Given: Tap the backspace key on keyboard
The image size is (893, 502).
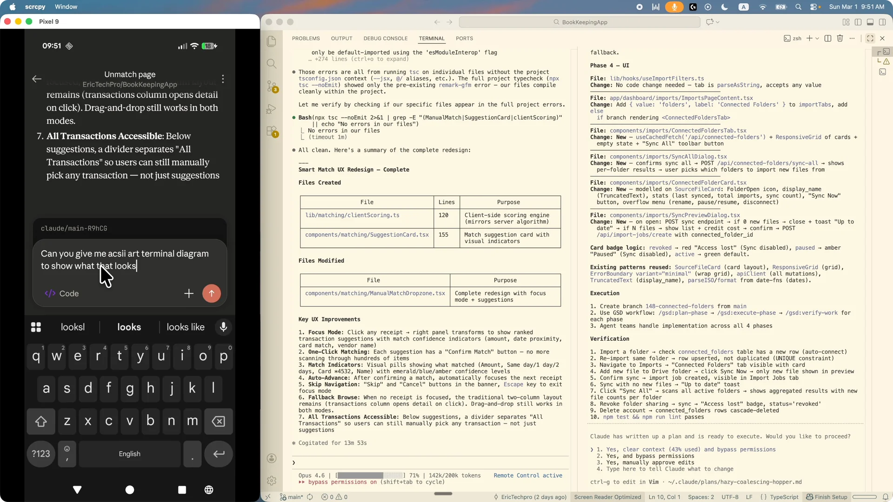Looking at the screenshot, I should click(x=218, y=421).
